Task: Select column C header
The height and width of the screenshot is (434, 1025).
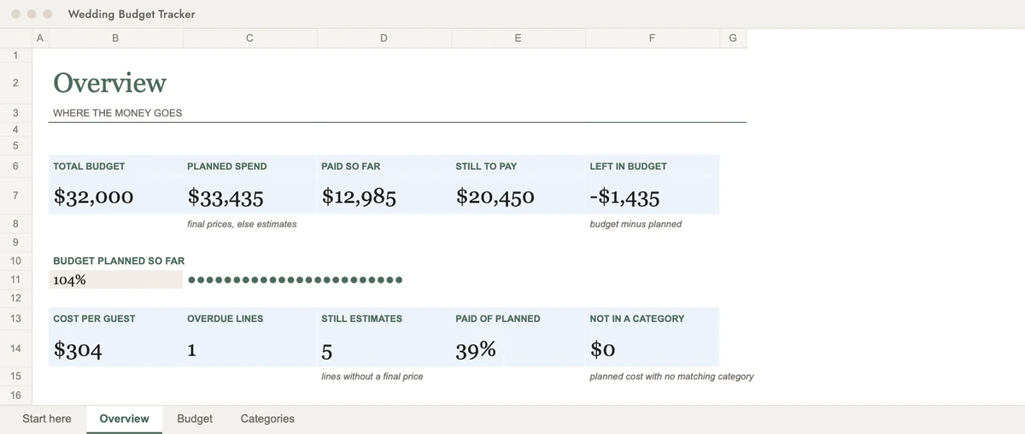Action: [x=249, y=38]
